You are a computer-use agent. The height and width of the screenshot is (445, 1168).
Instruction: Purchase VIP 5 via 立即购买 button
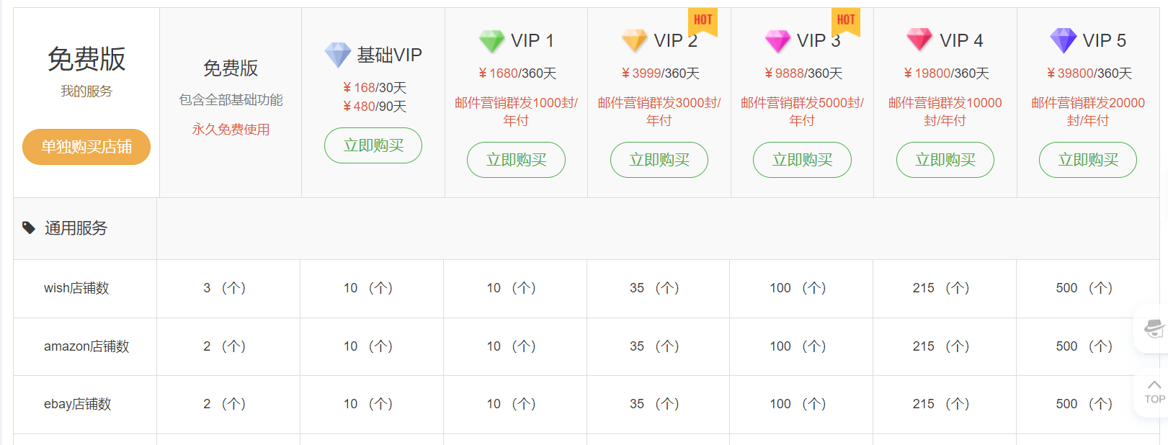click(x=1088, y=160)
